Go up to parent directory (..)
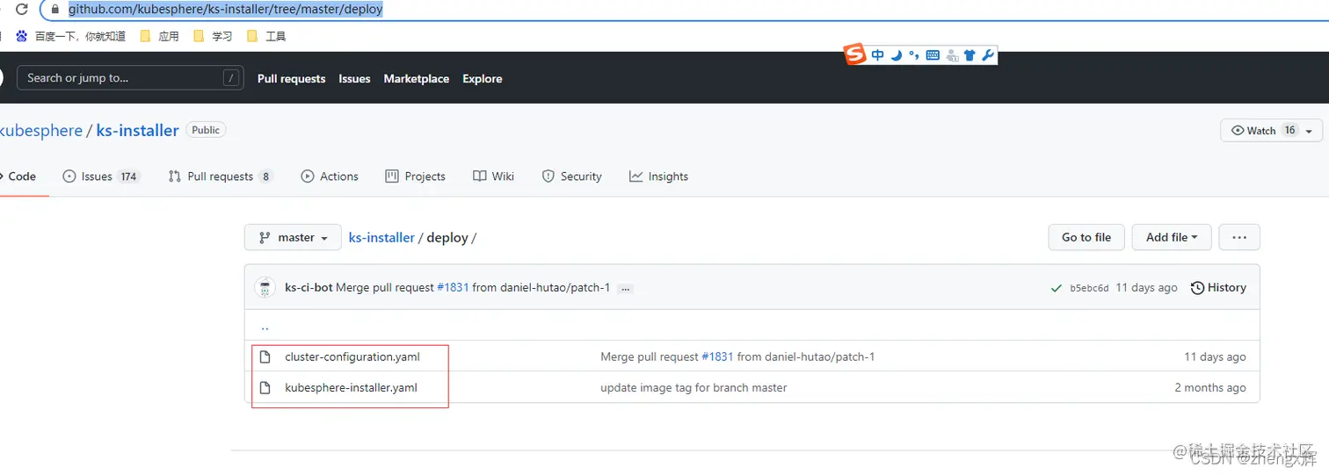1329x475 pixels. [265, 327]
